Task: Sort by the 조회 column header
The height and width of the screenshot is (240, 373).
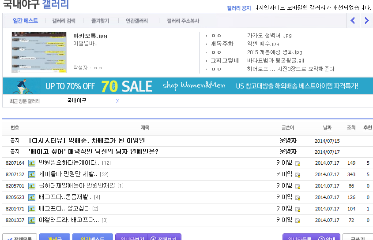Action: [x=351, y=128]
